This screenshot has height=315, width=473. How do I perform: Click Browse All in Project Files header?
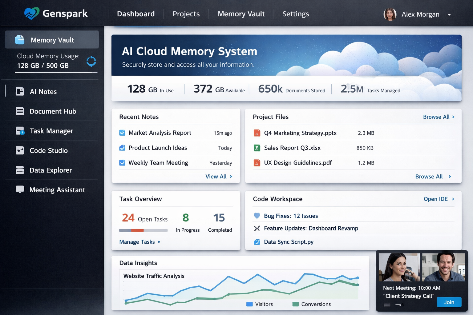pos(436,117)
